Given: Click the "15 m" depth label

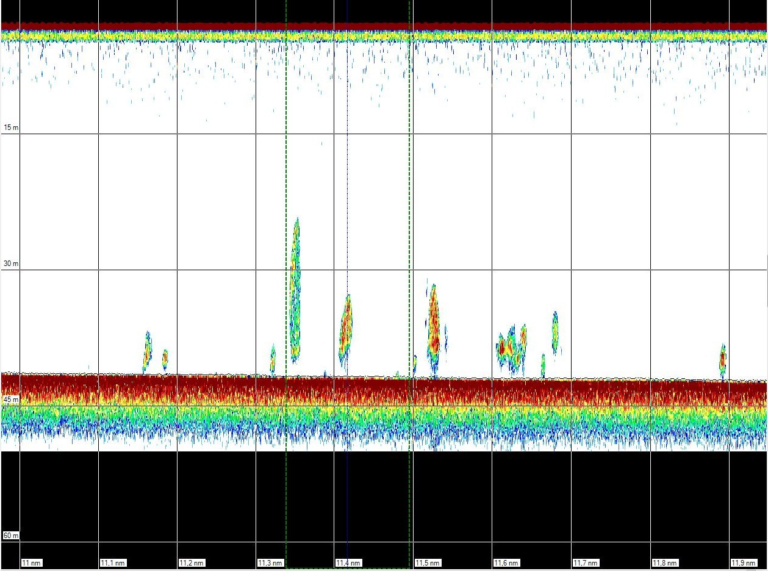Looking at the screenshot, I should 11,127.
